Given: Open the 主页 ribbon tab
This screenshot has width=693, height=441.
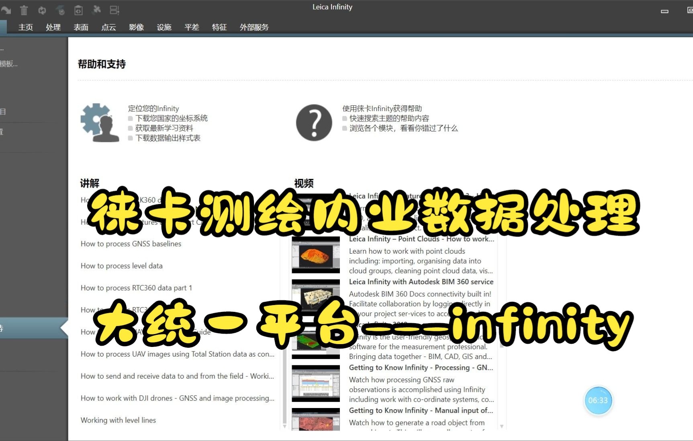Looking at the screenshot, I should point(25,27).
